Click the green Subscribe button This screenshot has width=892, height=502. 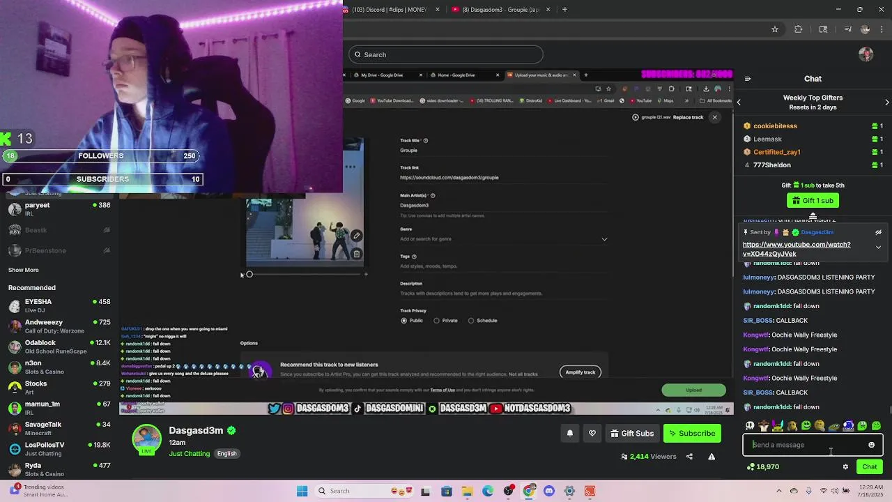click(x=692, y=434)
